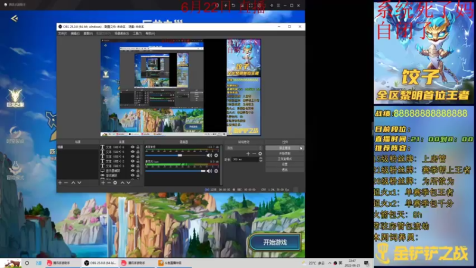Open desktop audio settings gear in mixer
Screen dimensions: 476x268
coord(215,155)
